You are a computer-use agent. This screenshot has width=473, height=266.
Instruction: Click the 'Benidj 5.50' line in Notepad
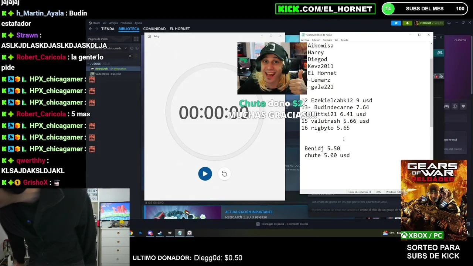tap(322, 149)
